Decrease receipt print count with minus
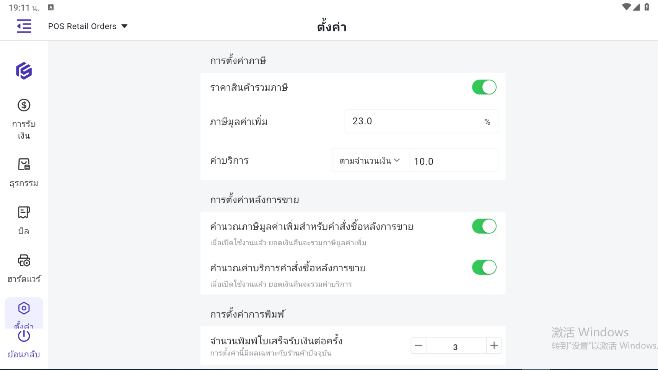 [x=419, y=346]
